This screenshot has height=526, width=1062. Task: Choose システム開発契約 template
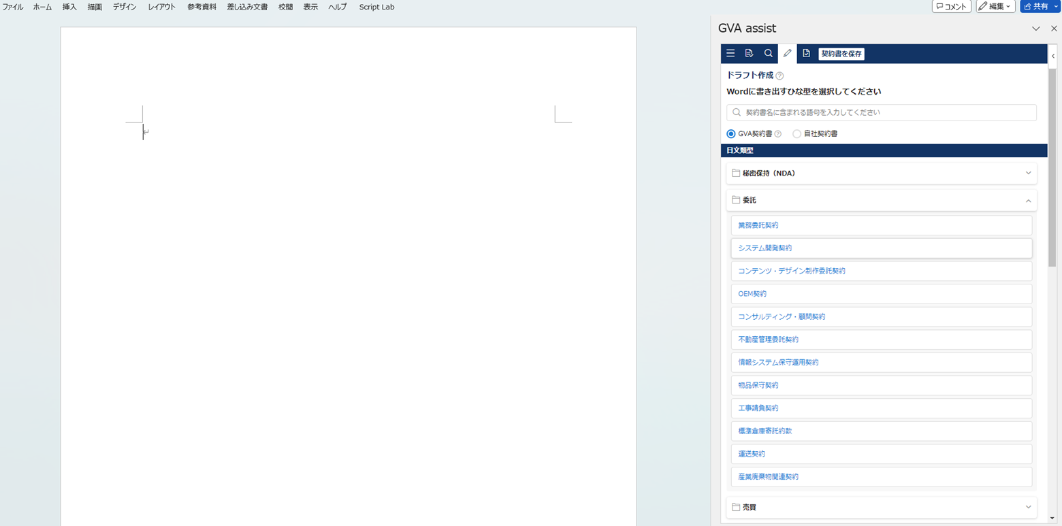tap(882, 248)
